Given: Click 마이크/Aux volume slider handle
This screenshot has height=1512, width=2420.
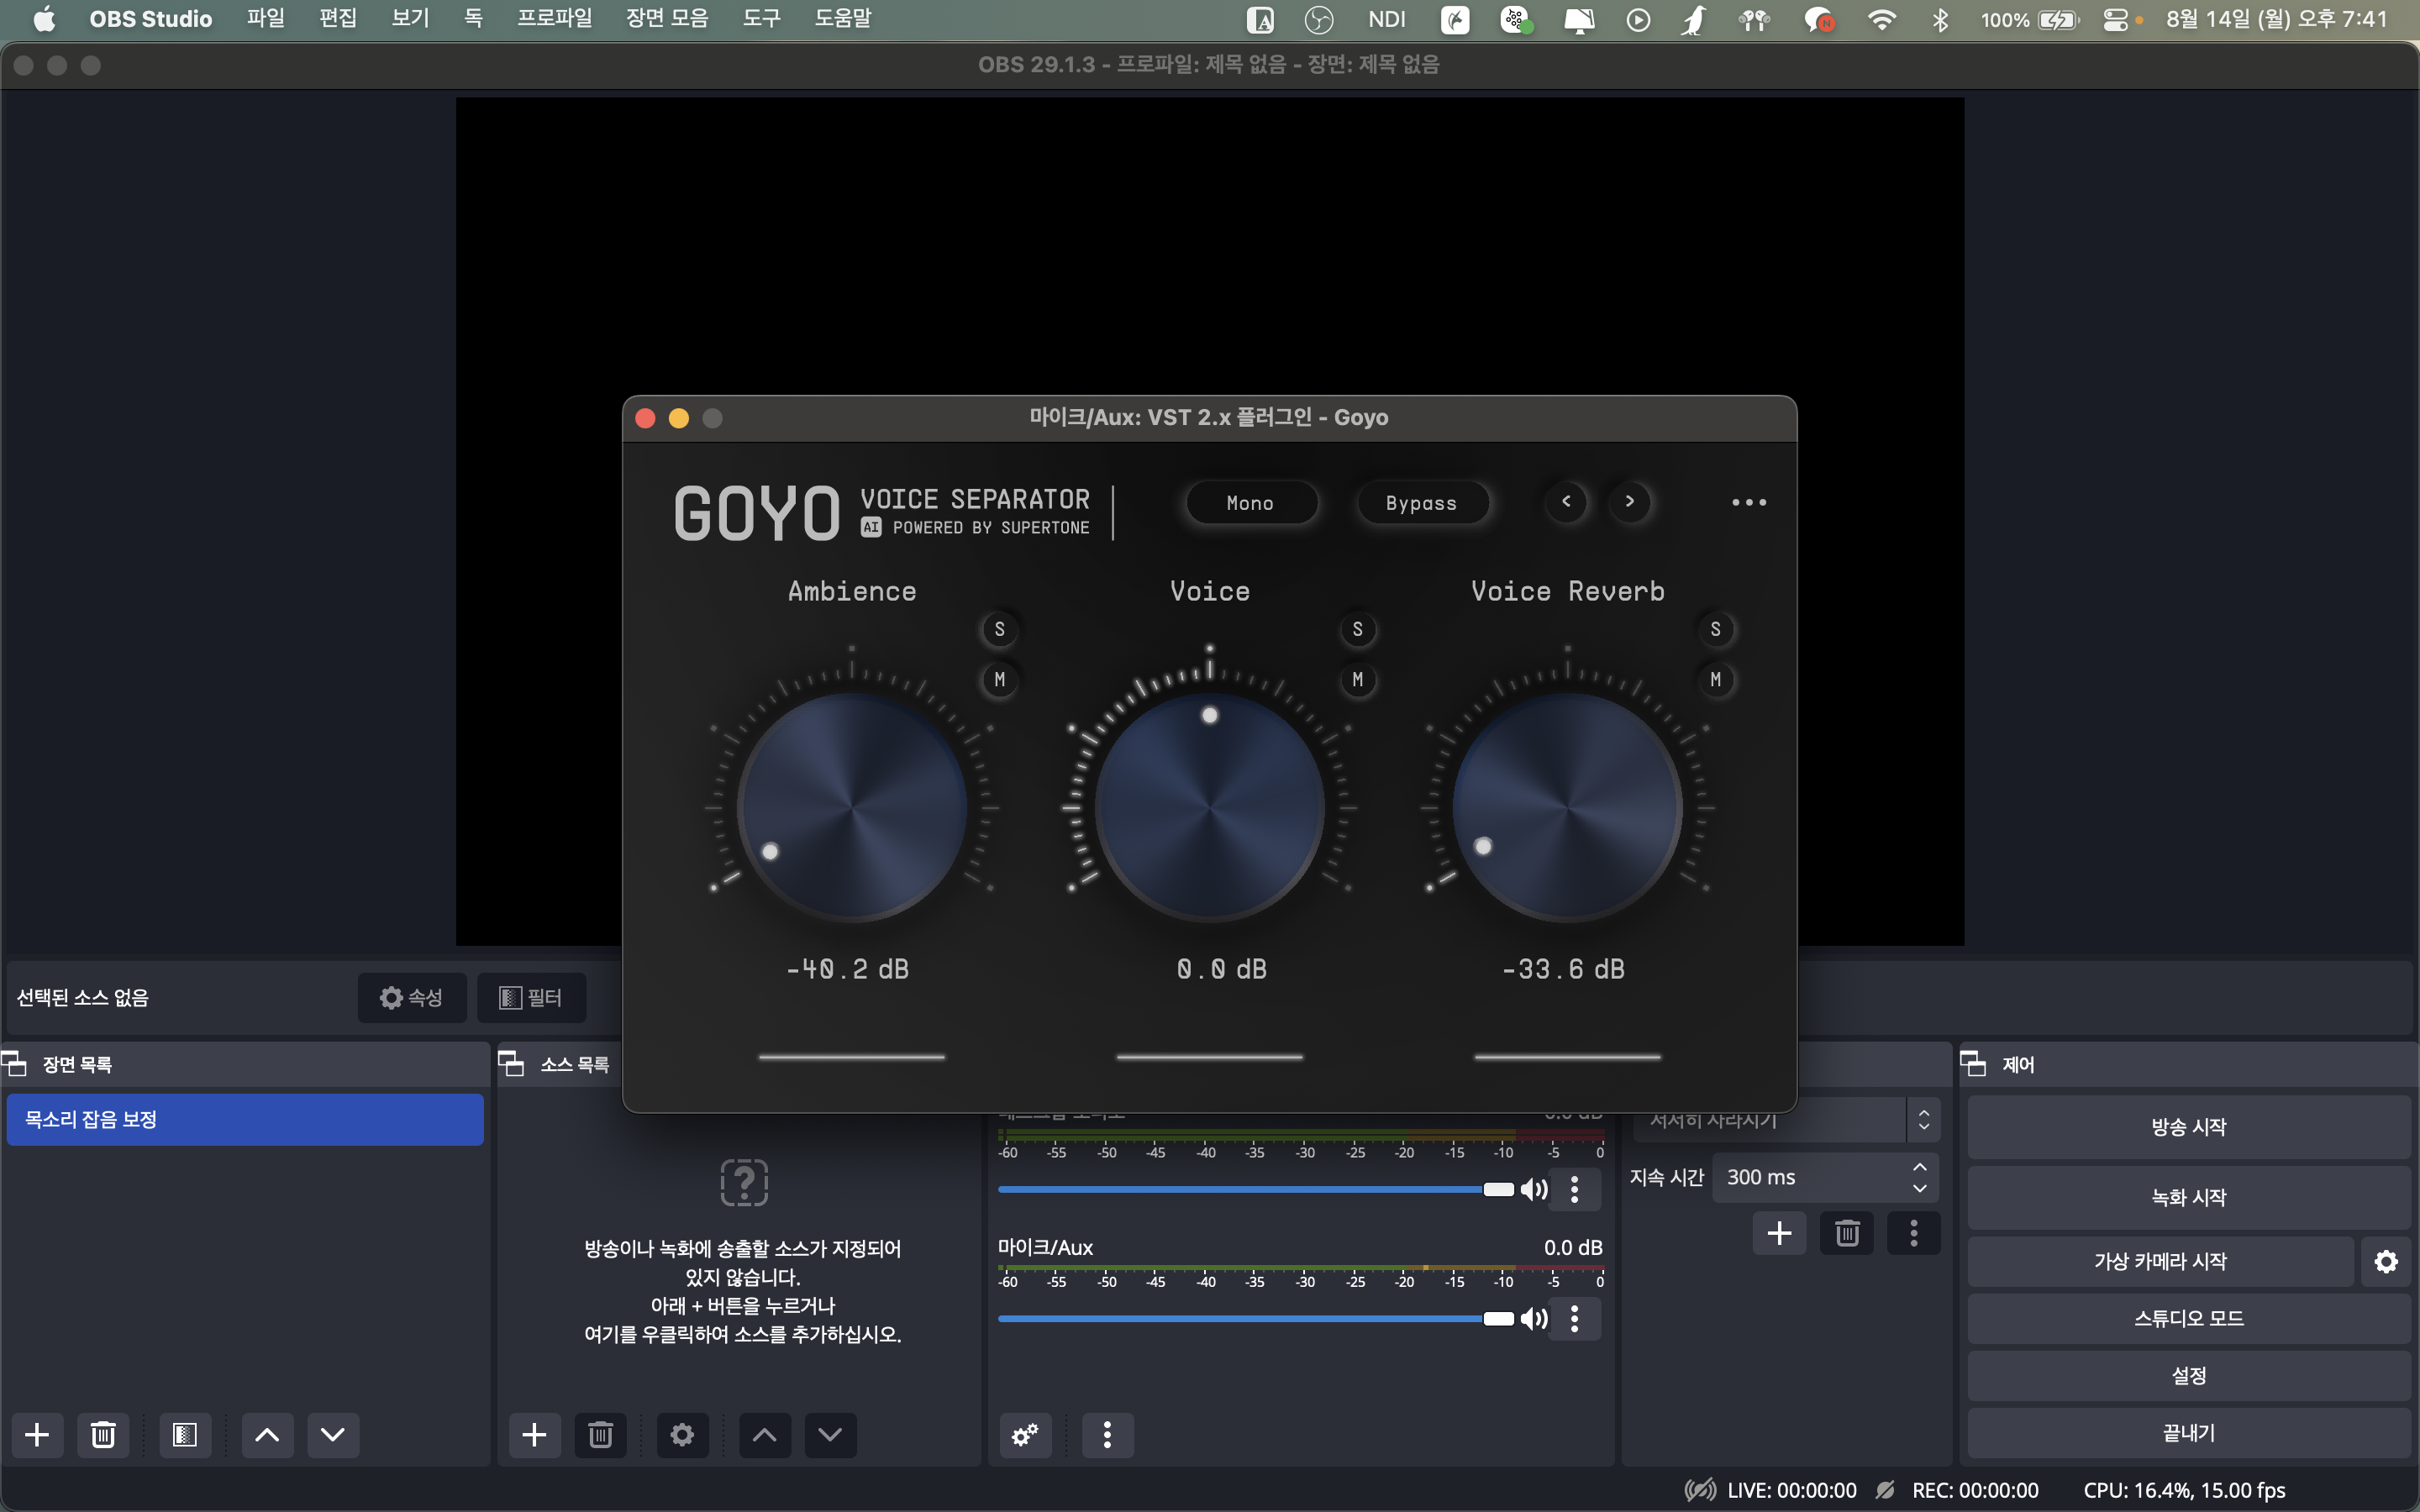Looking at the screenshot, I should tap(1498, 1319).
